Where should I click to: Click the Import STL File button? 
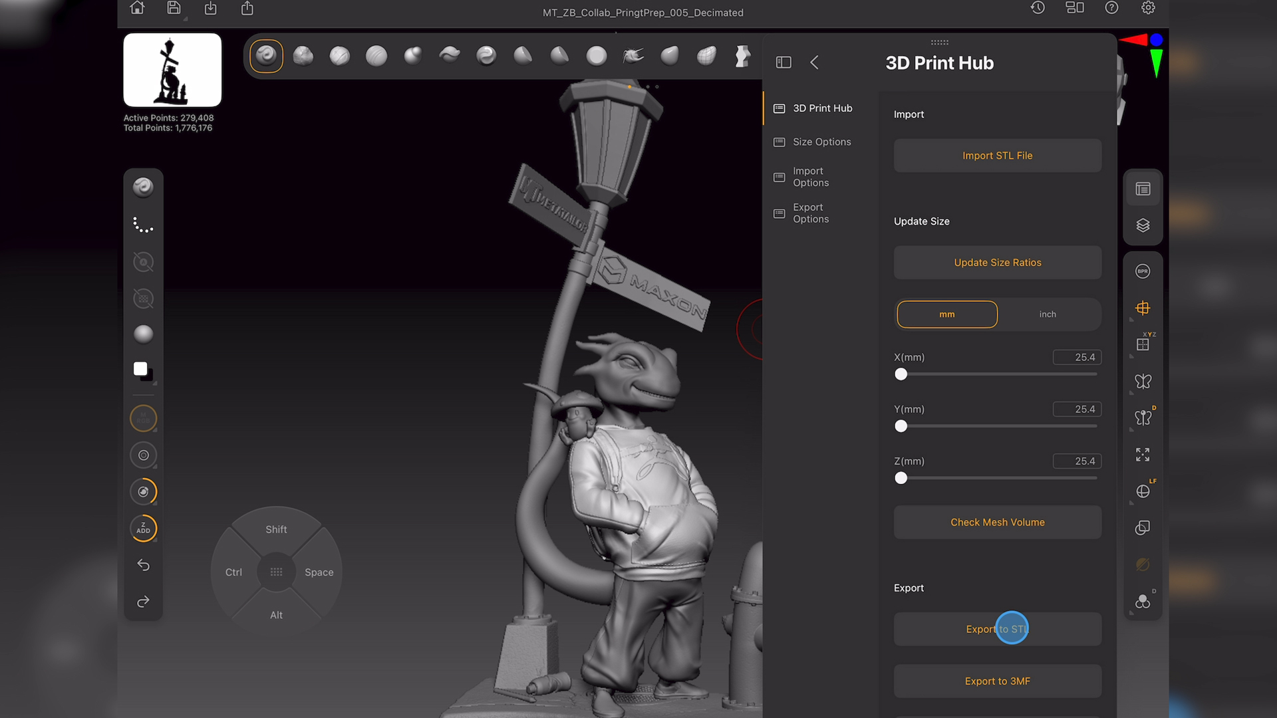[997, 155]
